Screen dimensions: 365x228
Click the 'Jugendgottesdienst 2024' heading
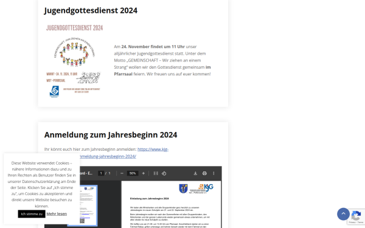click(x=91, y=10)
